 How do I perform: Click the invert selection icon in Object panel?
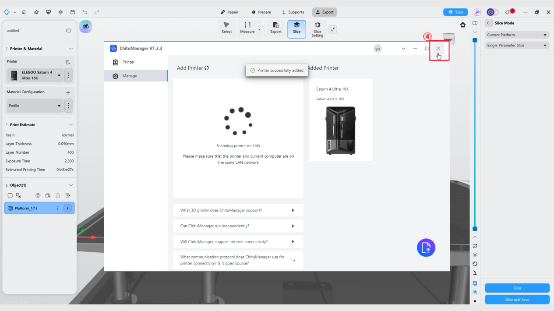coord(18,195)
